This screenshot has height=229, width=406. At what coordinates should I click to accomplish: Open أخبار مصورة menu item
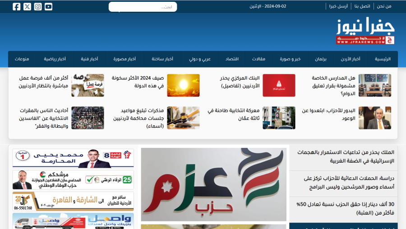pos(125,59)
